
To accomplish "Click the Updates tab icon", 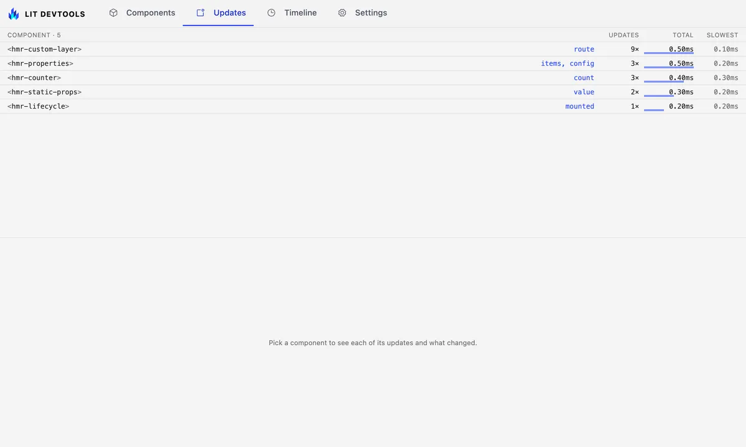I will 200,12.
